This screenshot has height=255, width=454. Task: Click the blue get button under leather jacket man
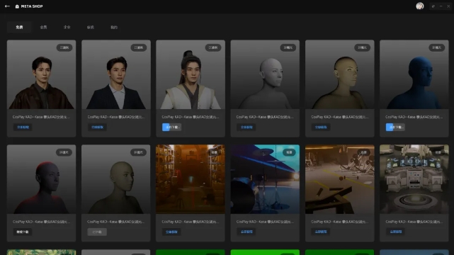pos(23,127)
